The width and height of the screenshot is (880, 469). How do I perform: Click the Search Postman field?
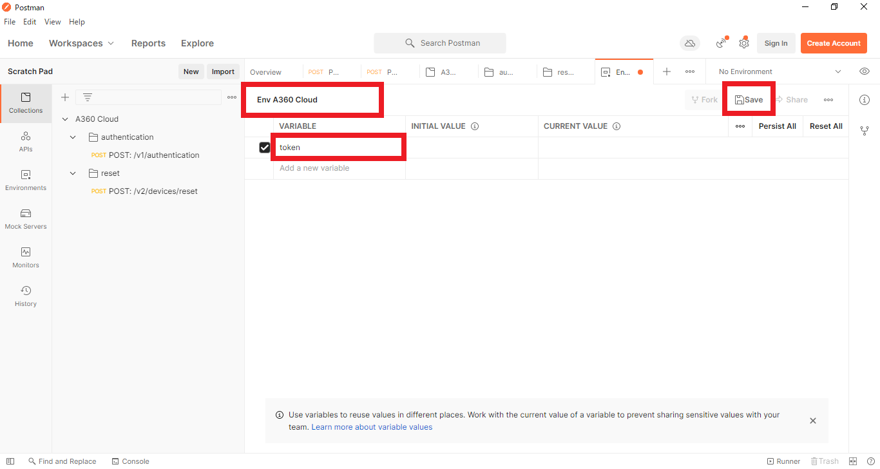tap(440, 43)
